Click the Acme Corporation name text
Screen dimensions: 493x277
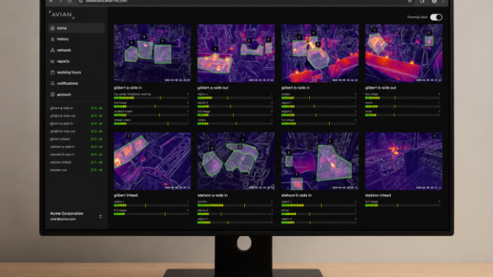pyautogui.click(x=66, y=214)
